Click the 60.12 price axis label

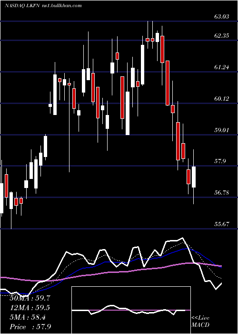tap(222, 99)
